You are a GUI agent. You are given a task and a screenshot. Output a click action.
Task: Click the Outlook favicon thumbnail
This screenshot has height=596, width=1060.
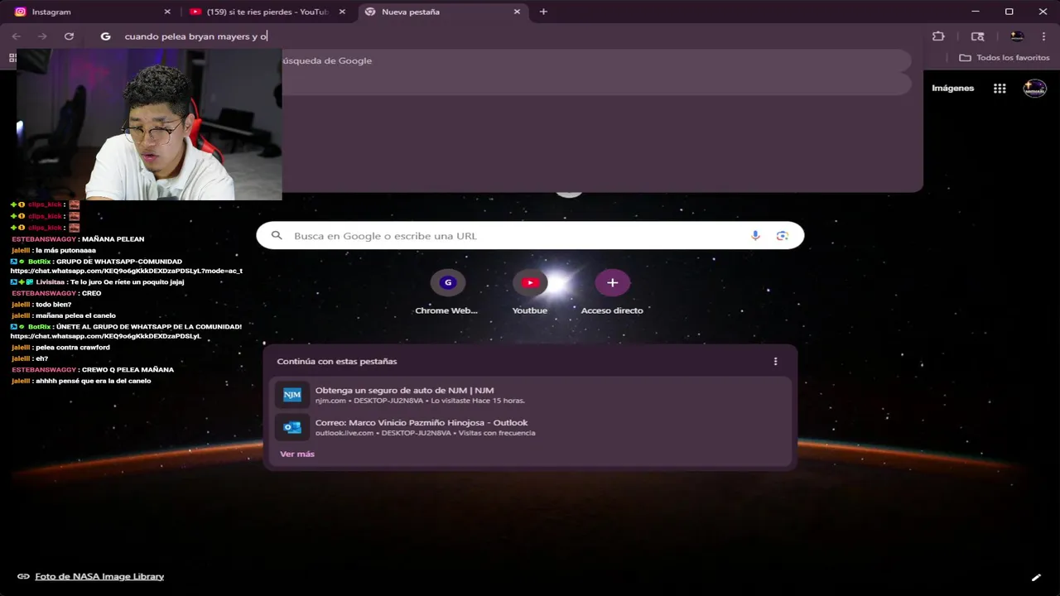tap(292, 427)
